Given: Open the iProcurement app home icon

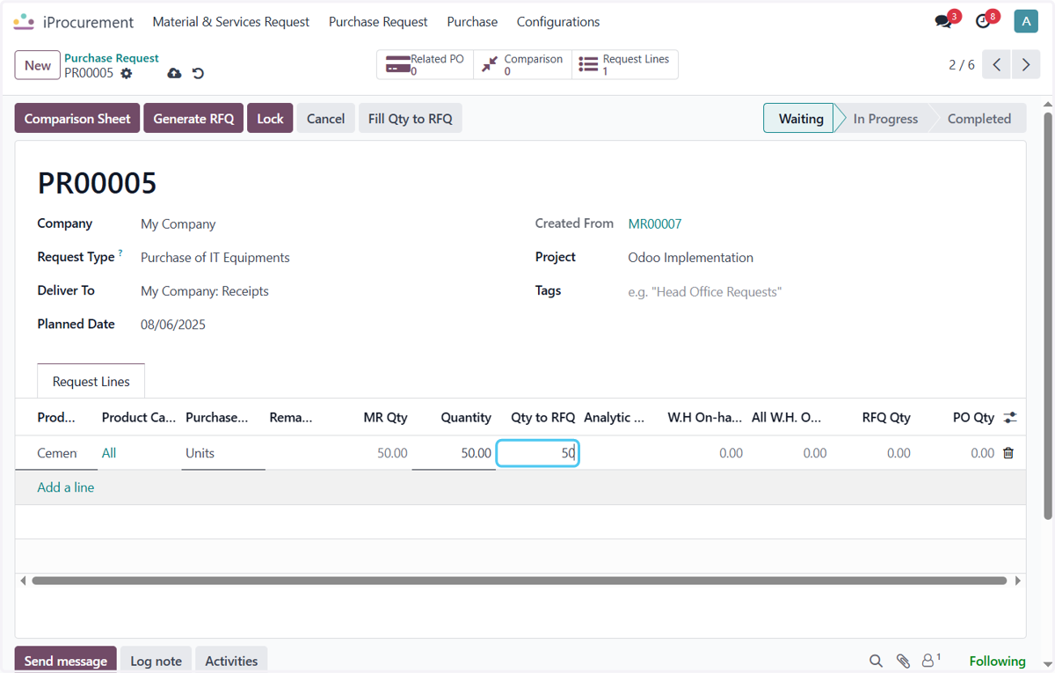Looking at the screenshot, I should (x=24, y=22).
